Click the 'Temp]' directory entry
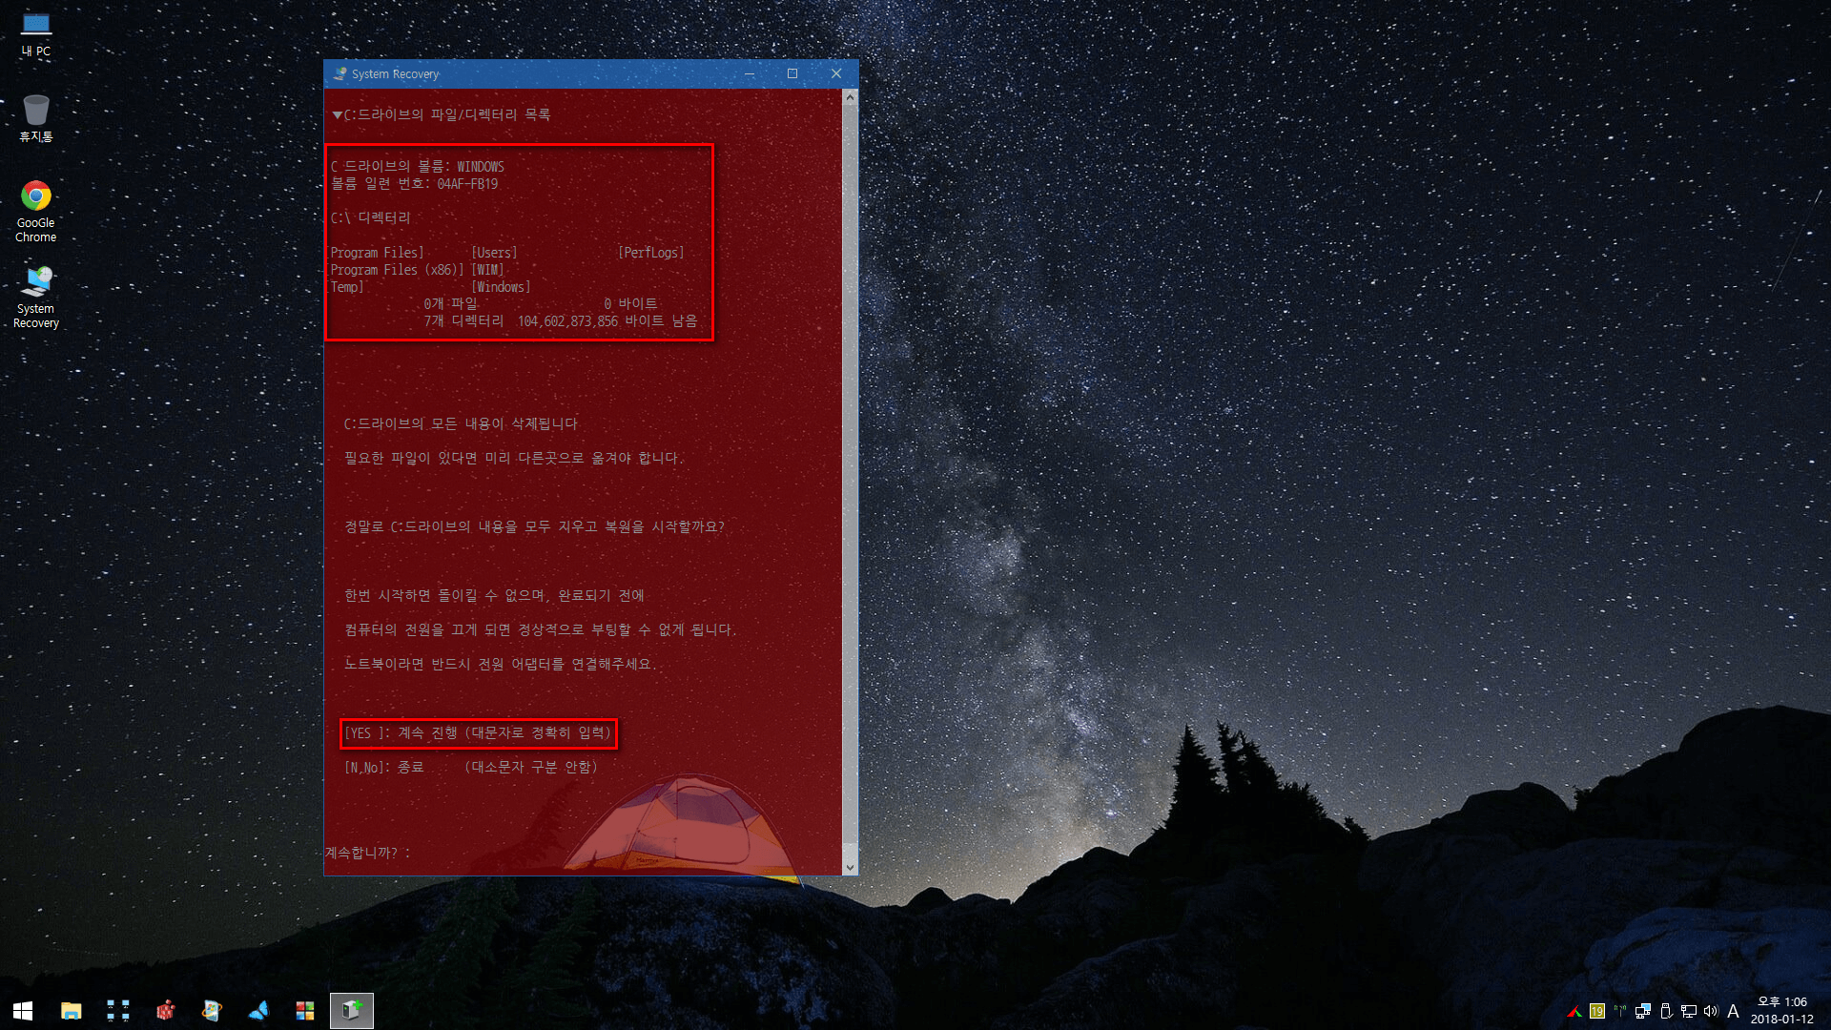The width and height of the screenshot is (1831, 1030). pos(347,287)
